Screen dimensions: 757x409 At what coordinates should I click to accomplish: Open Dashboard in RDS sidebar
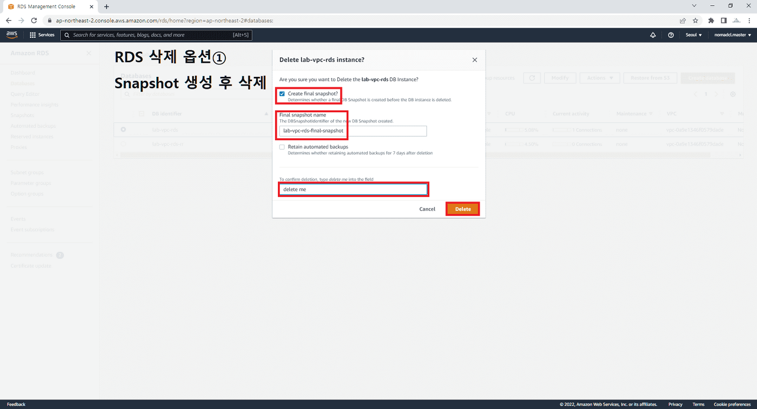[x=23, y=73]
